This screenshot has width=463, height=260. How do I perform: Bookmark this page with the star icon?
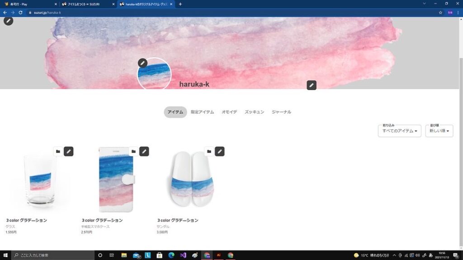[x=440, y=13]
